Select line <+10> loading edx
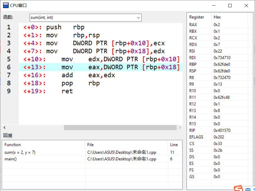 (101, 59)
